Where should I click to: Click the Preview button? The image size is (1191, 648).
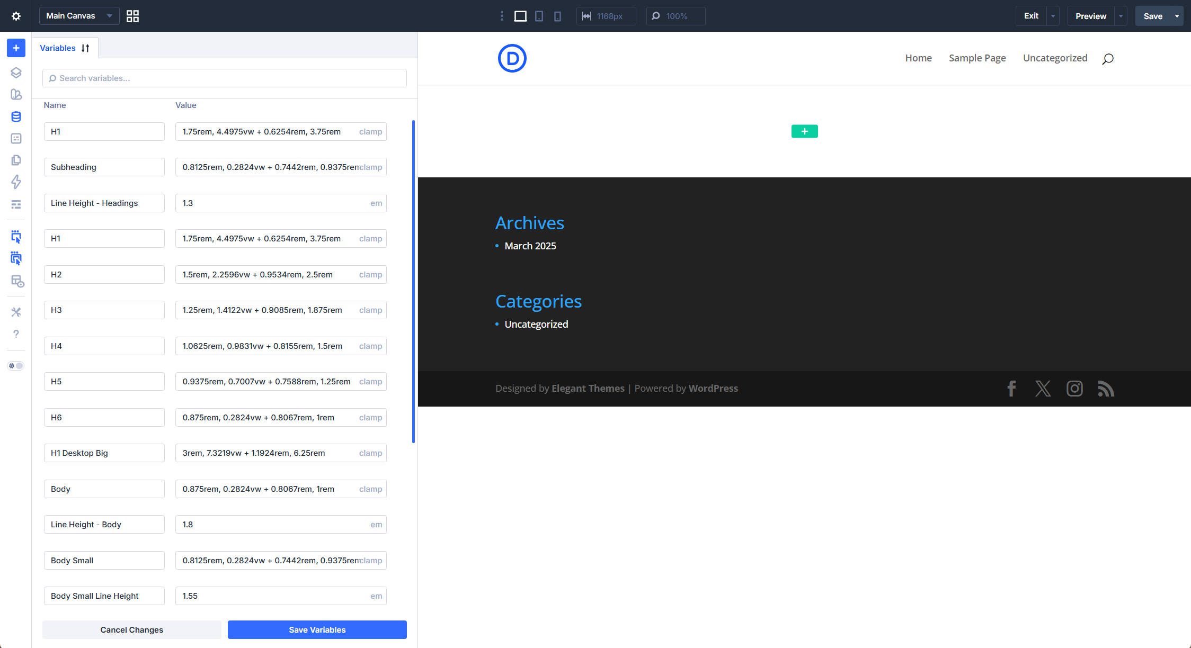[x=1090, y=16]
